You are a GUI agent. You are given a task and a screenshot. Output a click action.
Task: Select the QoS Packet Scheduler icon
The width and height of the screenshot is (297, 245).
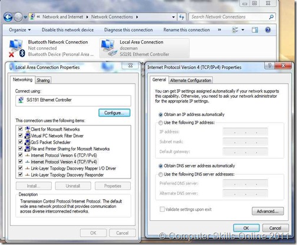pos(28,142)
